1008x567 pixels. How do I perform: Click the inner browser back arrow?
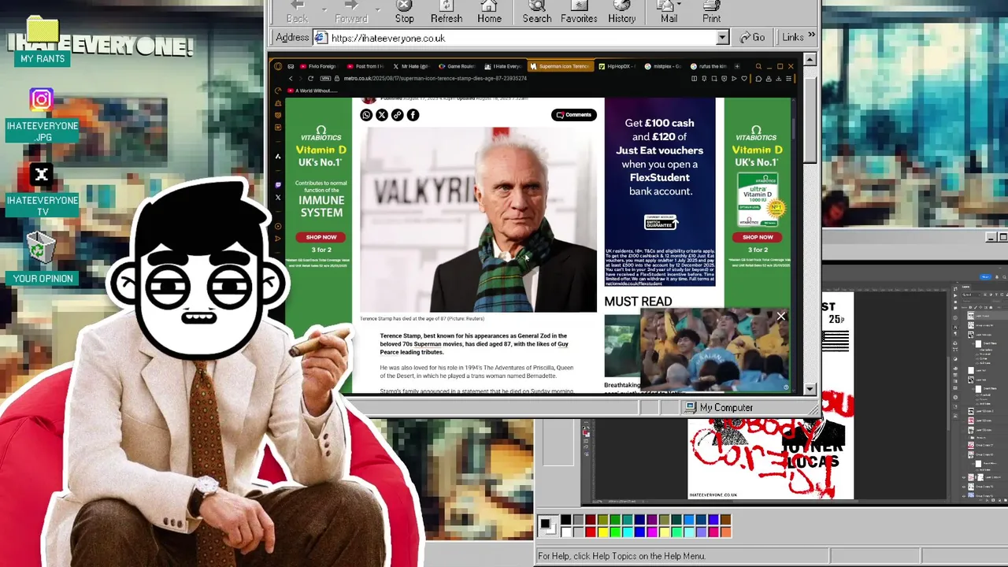291,78
